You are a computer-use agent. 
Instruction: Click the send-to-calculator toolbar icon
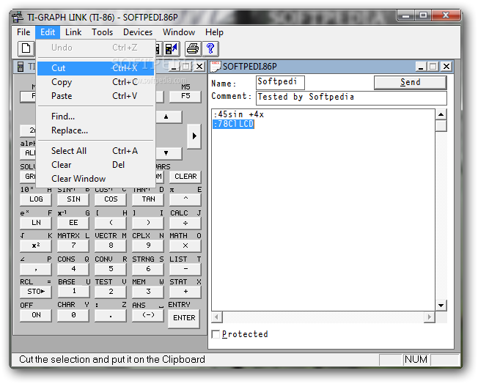point(172,48)
